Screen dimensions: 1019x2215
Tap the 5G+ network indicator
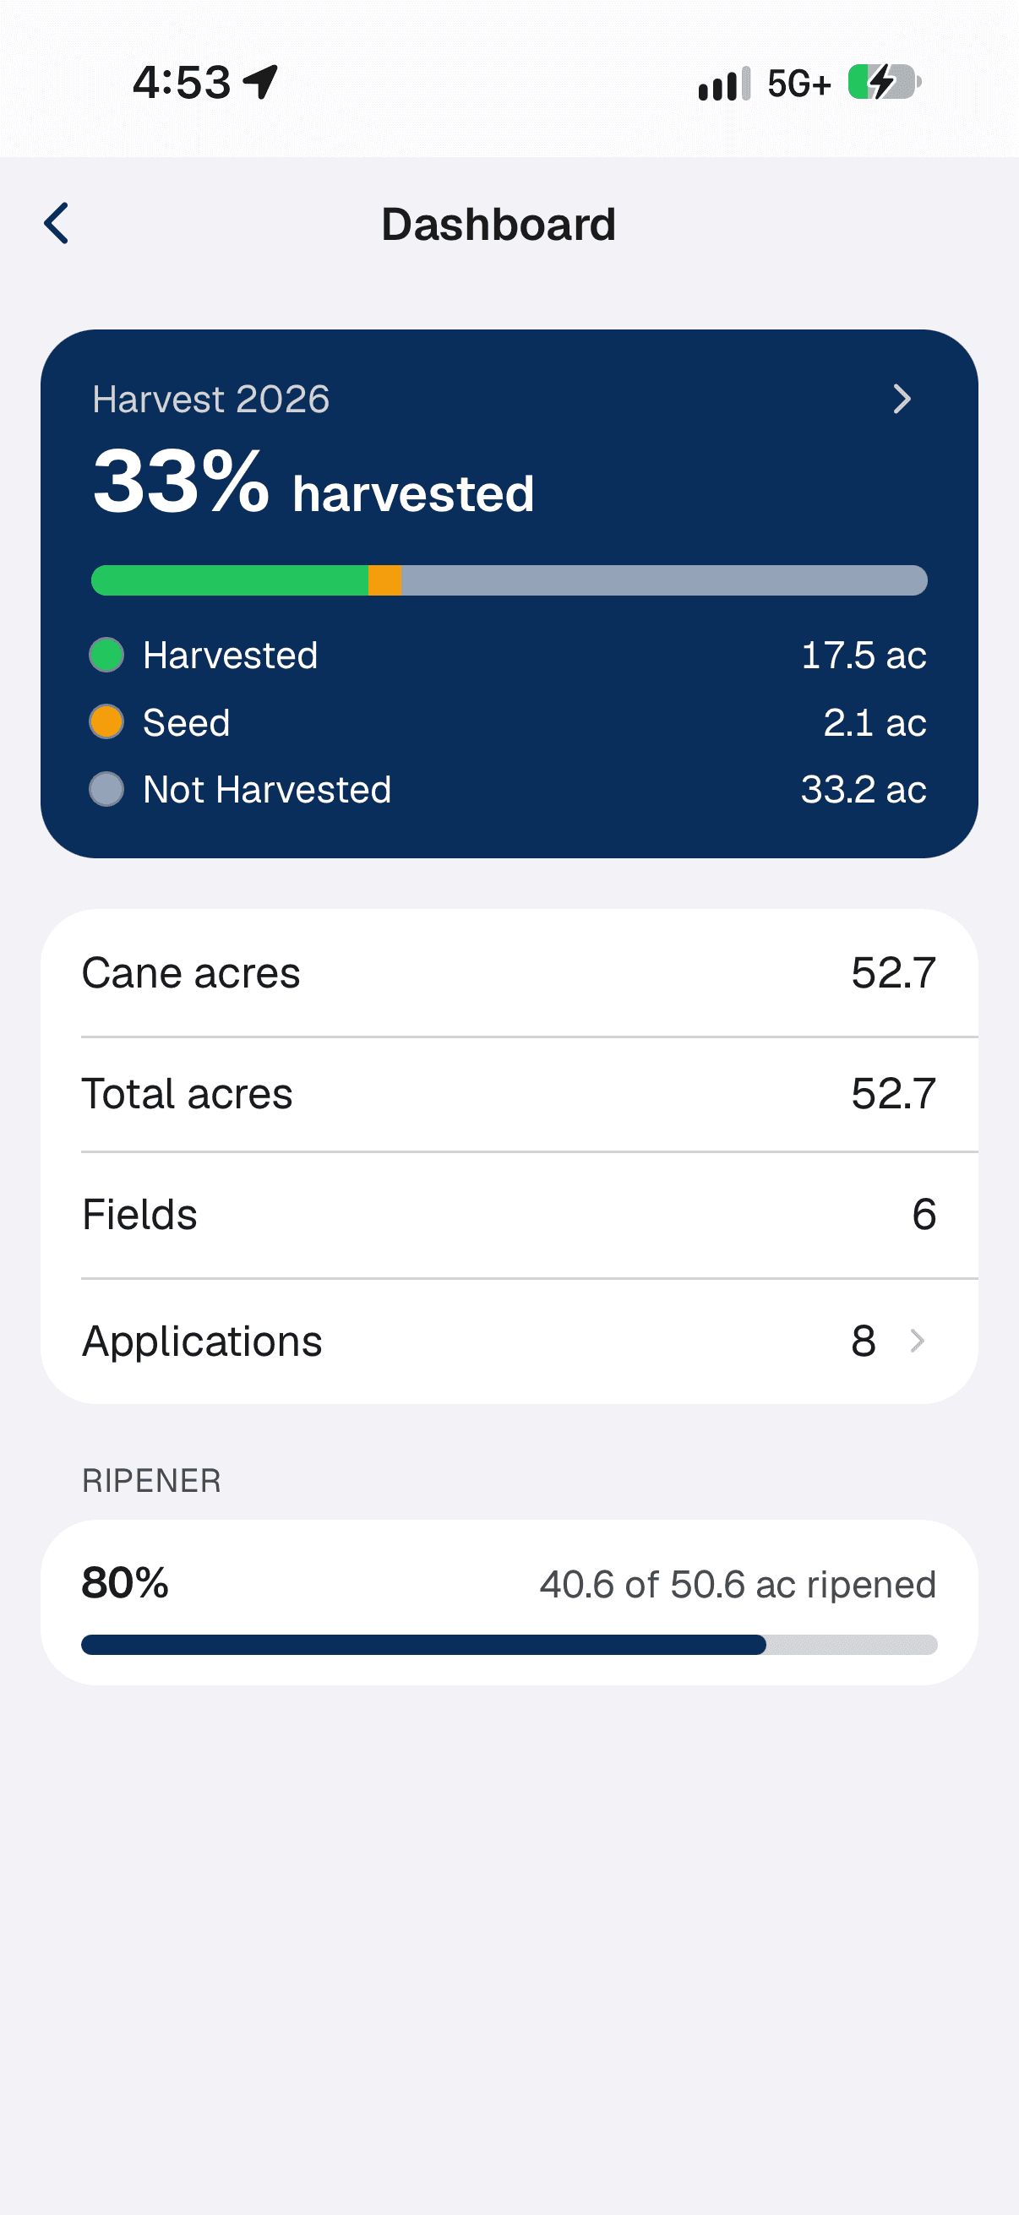tap(798, 84)
